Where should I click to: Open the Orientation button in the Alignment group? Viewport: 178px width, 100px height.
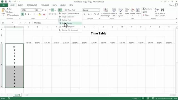click(60, 10)
